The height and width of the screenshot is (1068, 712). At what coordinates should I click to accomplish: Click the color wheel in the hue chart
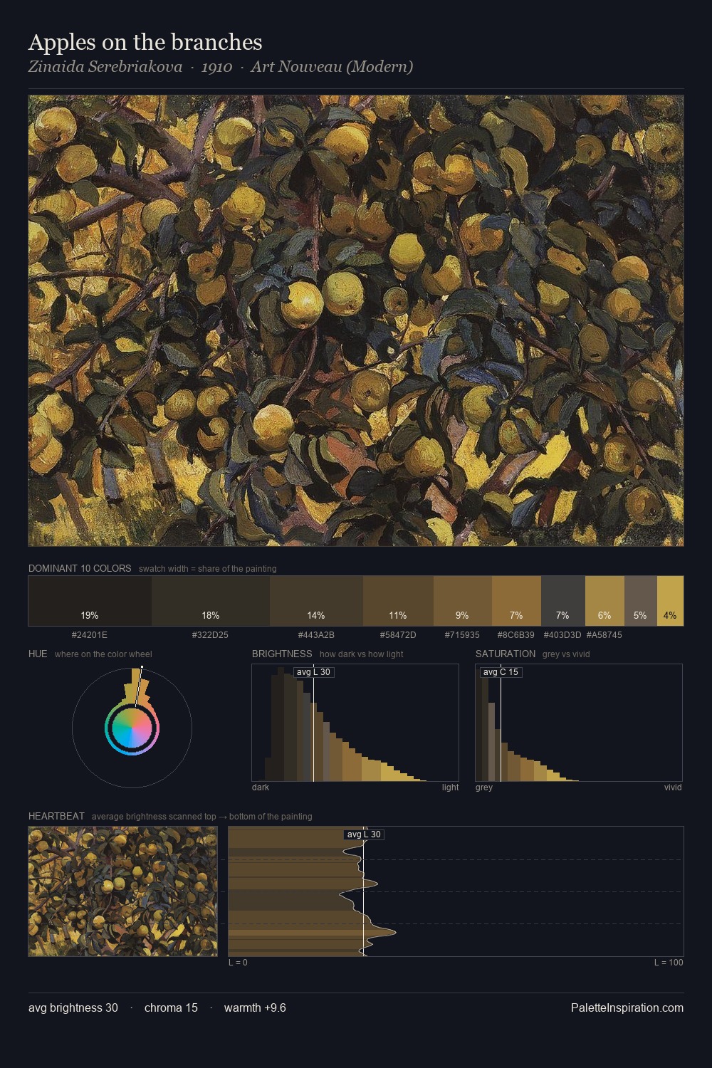[132, 728]
